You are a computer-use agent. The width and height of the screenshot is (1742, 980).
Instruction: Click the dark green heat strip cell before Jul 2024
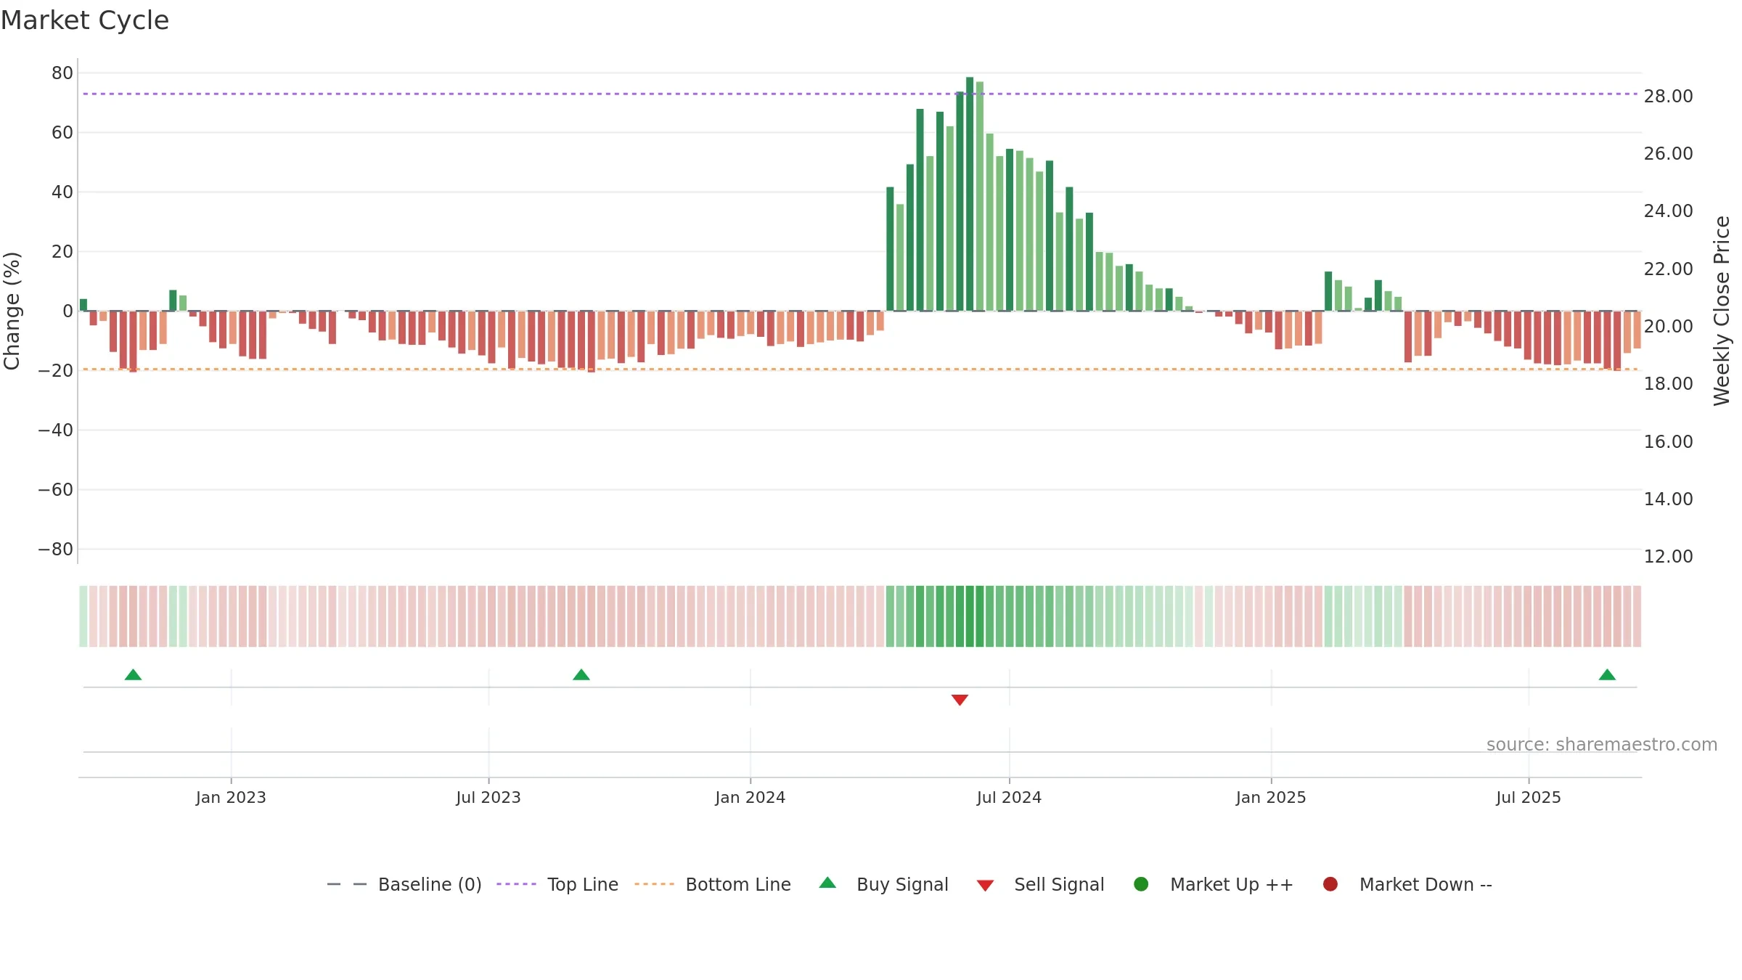(970, 616)
